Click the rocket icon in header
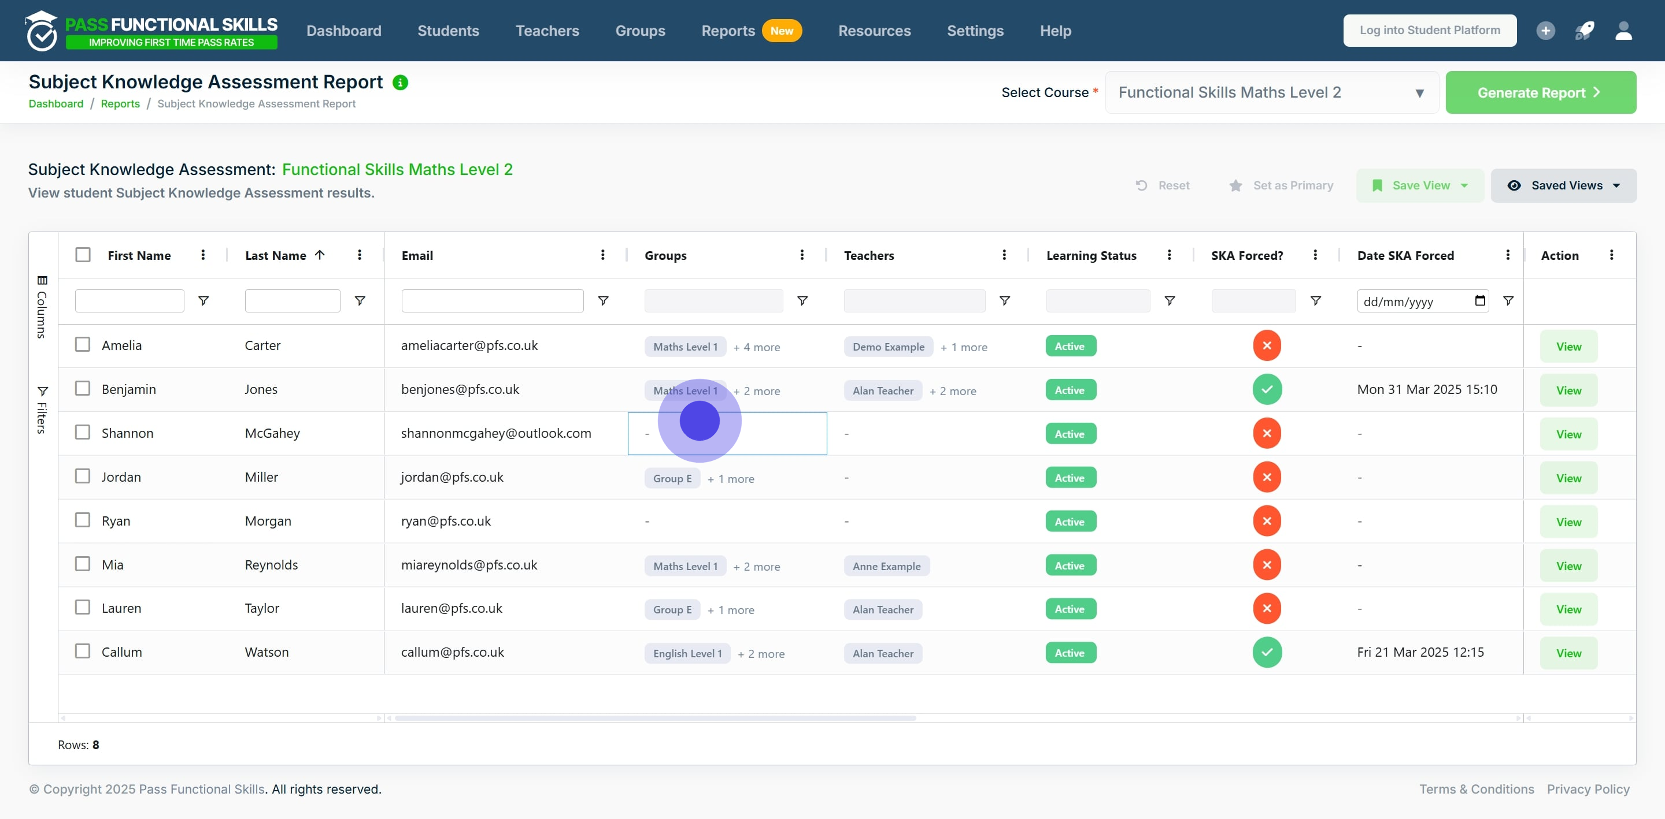Viewport: 1665px width, 819px height. (1584, 31)
